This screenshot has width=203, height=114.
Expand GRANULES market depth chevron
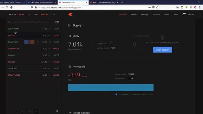[49, 68]
